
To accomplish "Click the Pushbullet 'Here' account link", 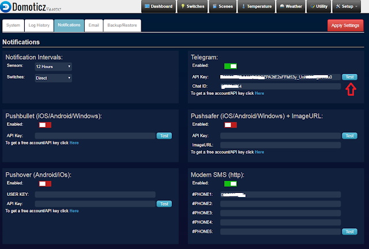I will click(74, 143).
